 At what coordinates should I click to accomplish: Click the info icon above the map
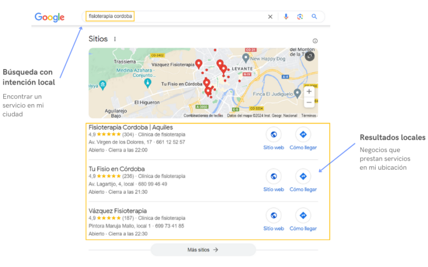click(x=315, y=41)
